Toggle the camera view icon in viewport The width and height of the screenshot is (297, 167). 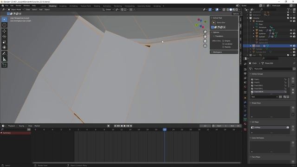[205, 41]
